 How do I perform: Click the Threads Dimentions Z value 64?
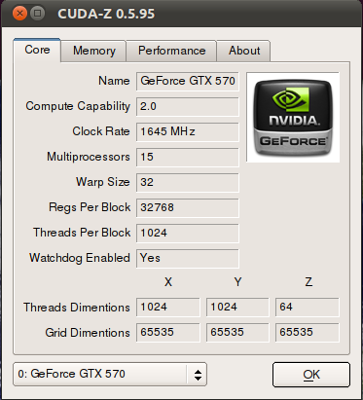[308, 307]
